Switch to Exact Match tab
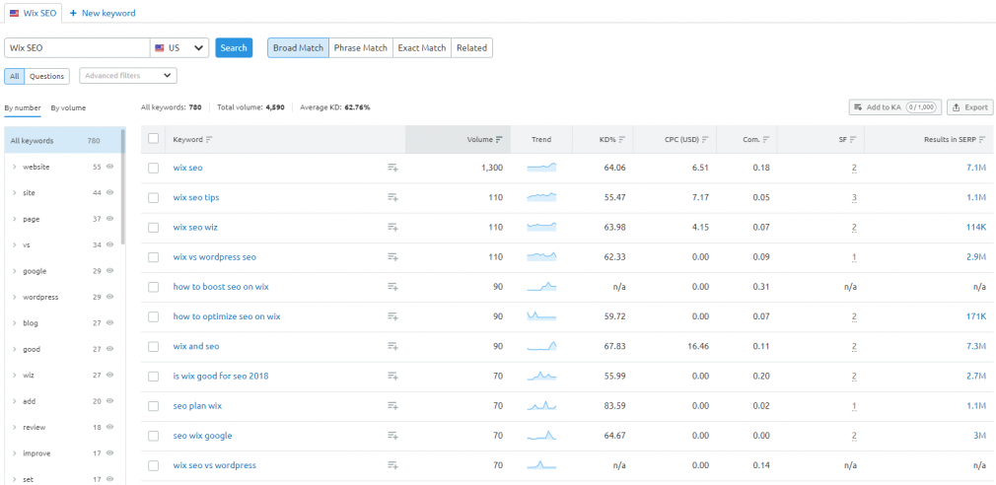This screenshot has width=996, height=485. coord(422,47)
